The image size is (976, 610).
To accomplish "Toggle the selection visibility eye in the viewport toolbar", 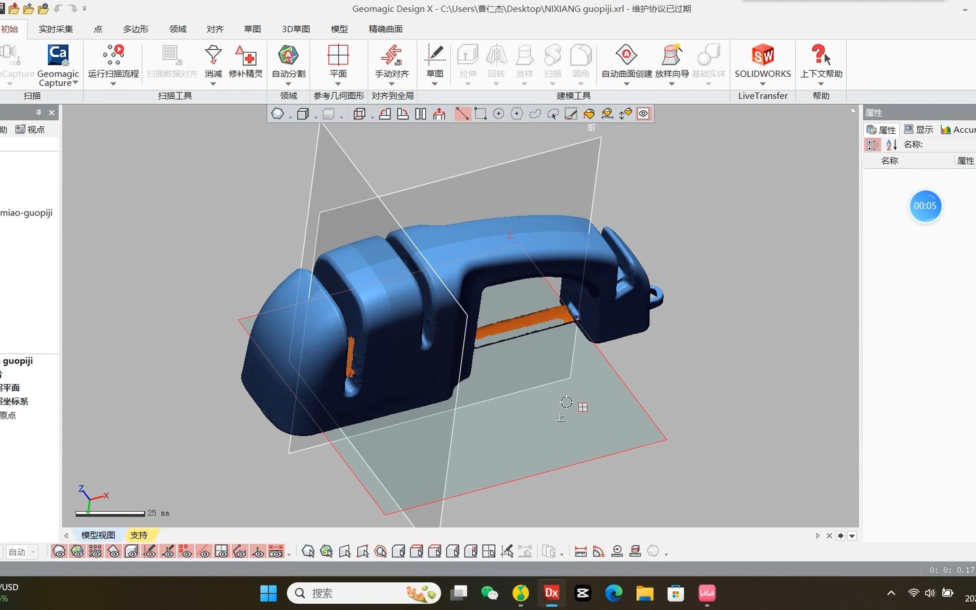I will pyautogui.click(x=643, y=114).
